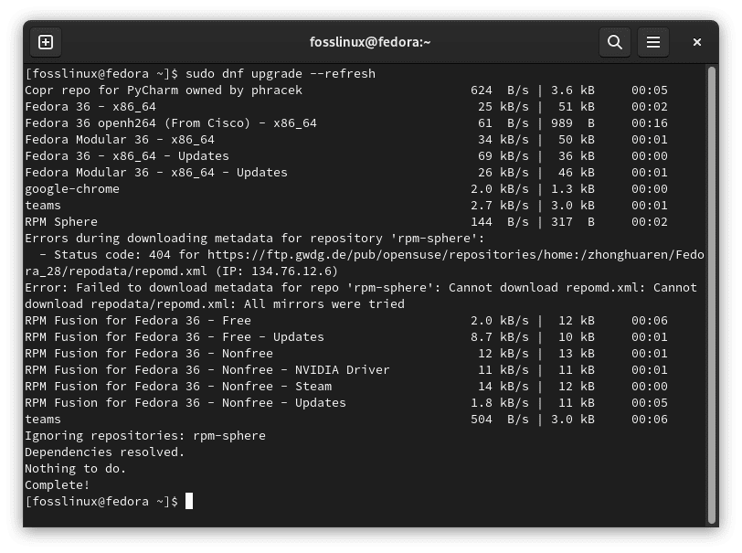The height and width of the screenshot is (553, 742).
Task: Click the blinking cursor at the prompt
Action: click(x=190, y=501)
